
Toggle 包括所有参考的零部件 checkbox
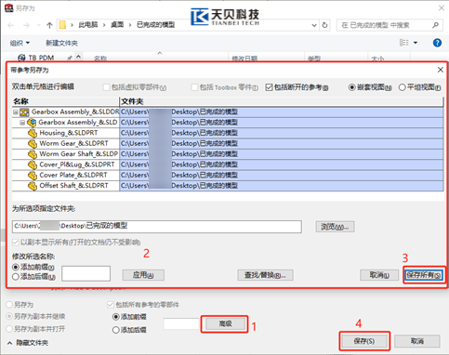[x=111, y=305]
